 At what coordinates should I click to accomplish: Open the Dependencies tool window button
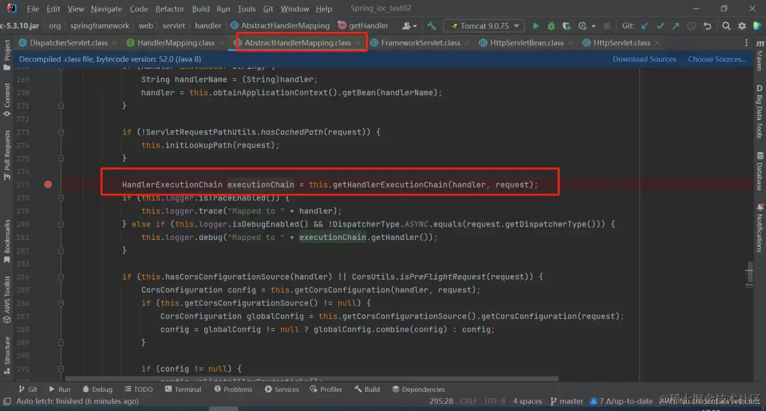pyautogui.click(x=418, y=389)
